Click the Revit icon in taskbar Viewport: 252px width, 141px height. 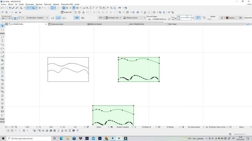113,138
